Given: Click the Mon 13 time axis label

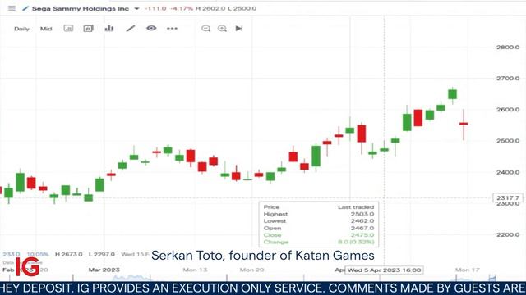Looking at the screenshot, I should coord(195,270).
